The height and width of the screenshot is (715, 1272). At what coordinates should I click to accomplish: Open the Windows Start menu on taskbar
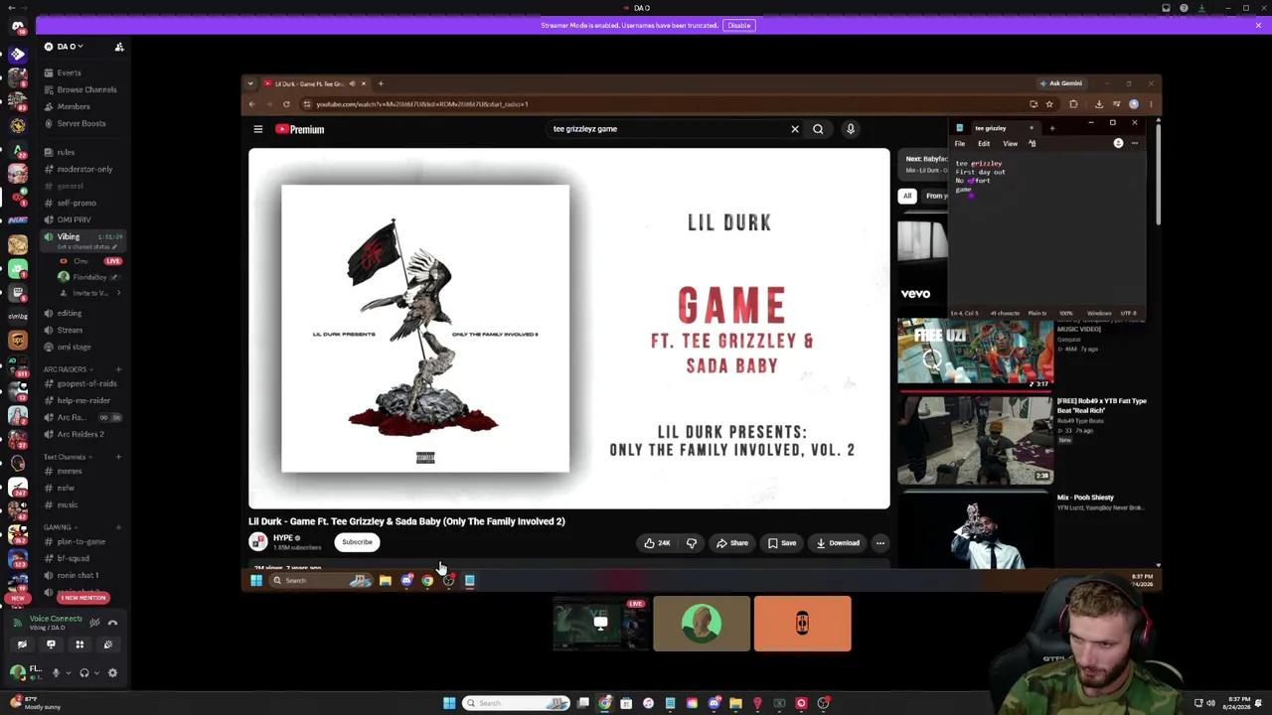(x=449, y=703)
